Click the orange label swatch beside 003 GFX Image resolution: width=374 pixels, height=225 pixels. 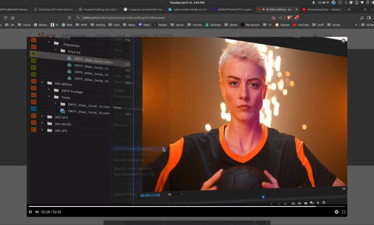(x=34, y=116)
